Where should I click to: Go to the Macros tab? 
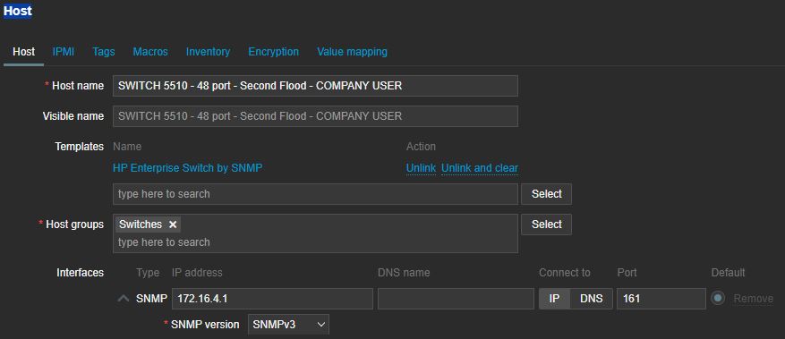[150, 52]
